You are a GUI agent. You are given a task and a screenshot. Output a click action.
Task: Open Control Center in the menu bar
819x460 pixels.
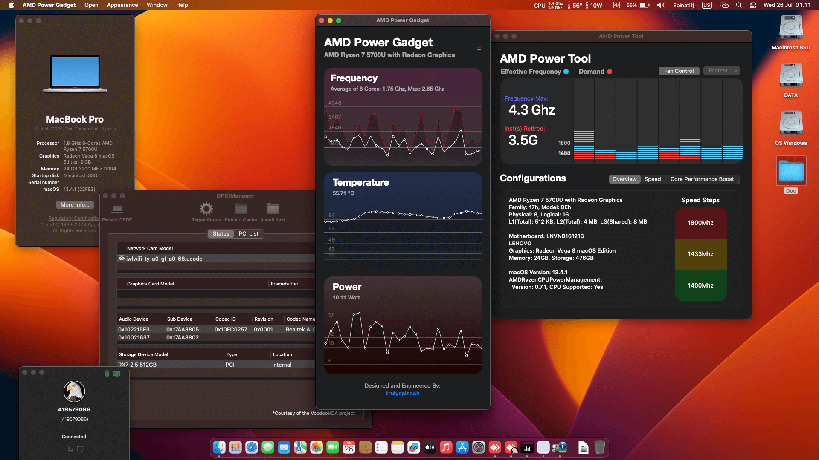point(753,5)
